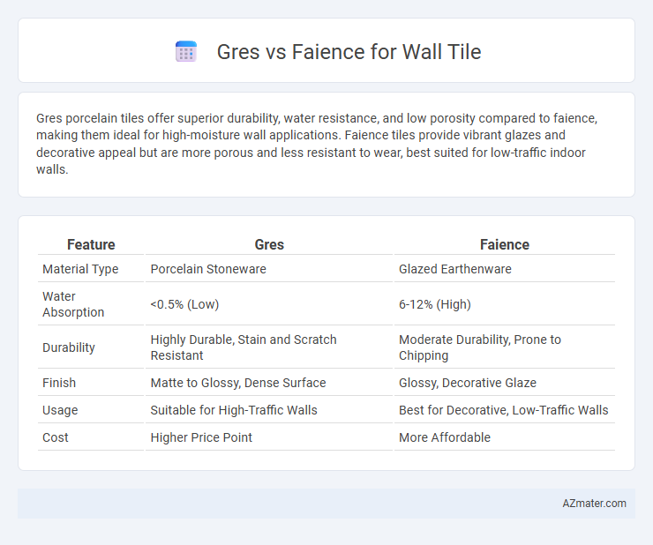Select the 'Gres' column header

269,244
